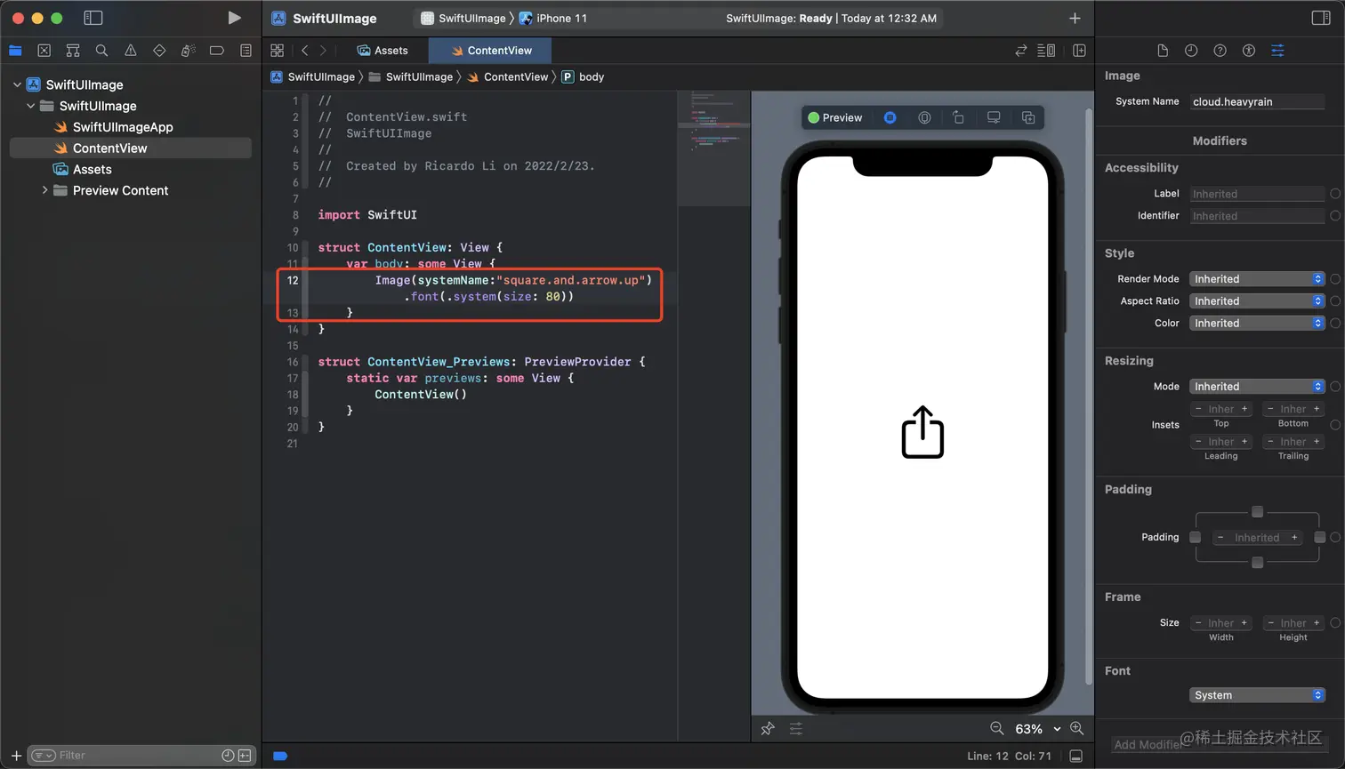Enable trailing edge padding checkbox
The height and width of the screenshot is (769, 1345).
coord(1320,537)
